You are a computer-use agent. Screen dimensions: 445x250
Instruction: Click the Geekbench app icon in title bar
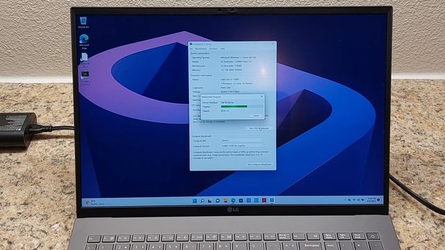pos(191,44)
